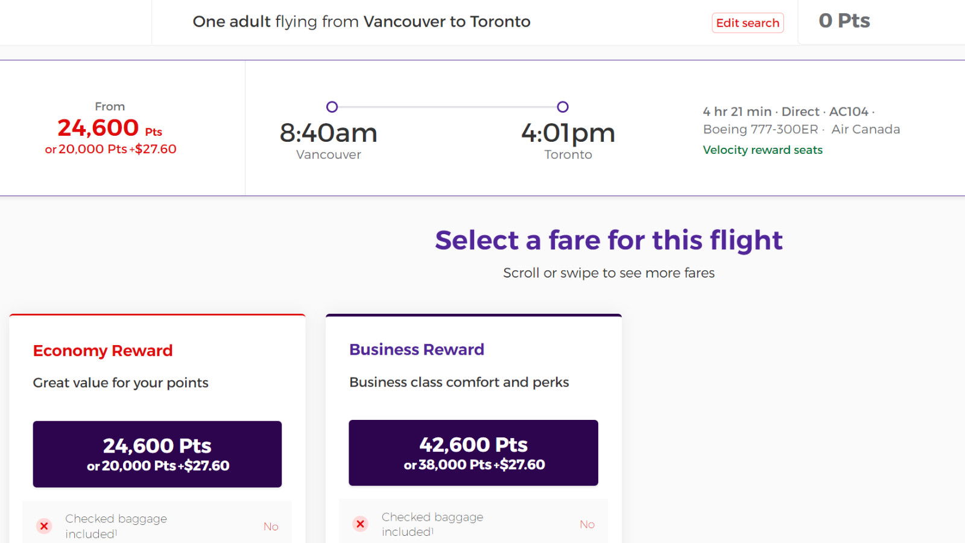Click the 'No' value in Economy baggage row

[271, 527]
